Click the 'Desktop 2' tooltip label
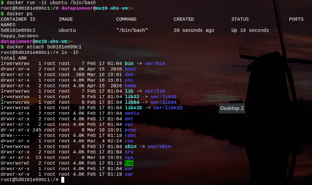 click(x=232, y=108)
